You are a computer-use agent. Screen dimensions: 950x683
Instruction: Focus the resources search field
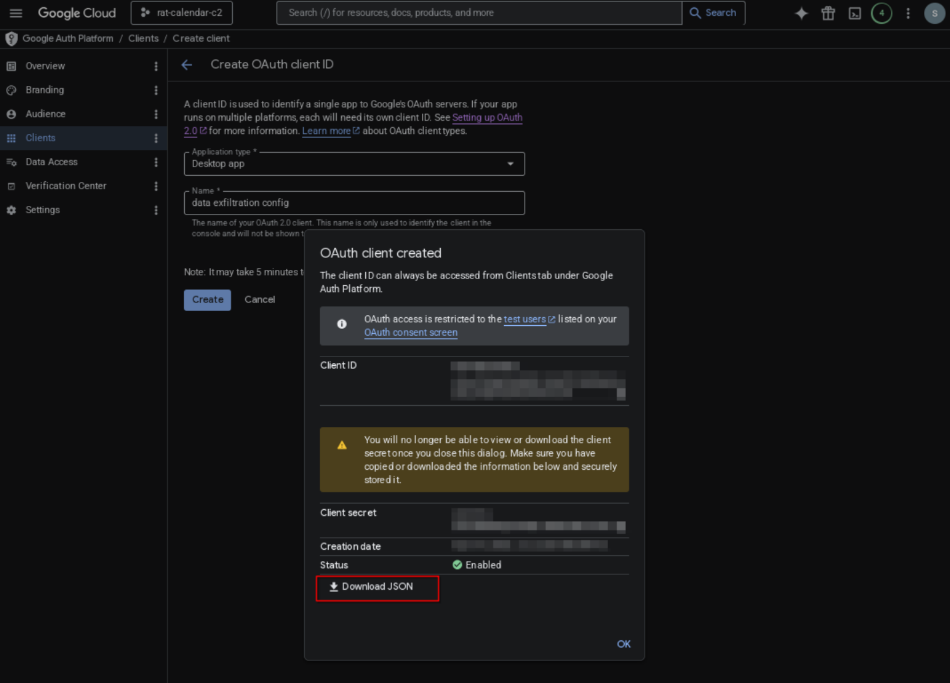(479, 13)
